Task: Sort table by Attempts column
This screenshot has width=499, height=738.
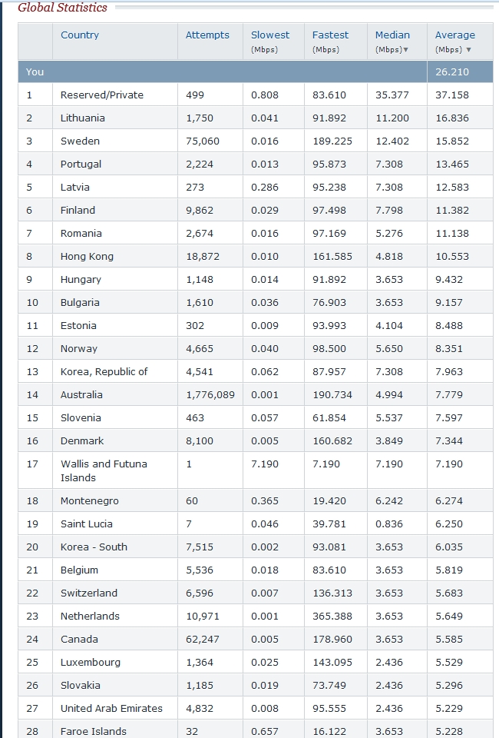Action: [x=207, y=35]
